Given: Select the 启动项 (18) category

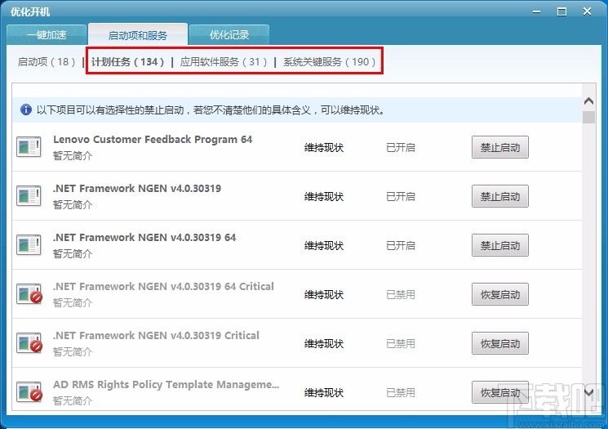Looking at the screenshot, I should 47,62.
